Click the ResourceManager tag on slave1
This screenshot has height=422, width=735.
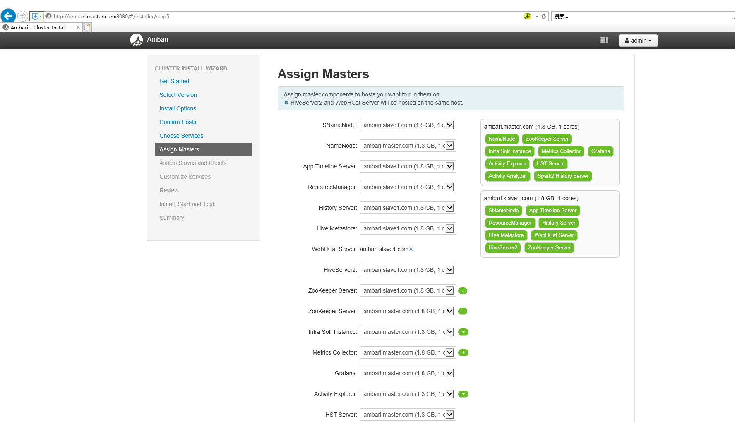tap(510, 223)
